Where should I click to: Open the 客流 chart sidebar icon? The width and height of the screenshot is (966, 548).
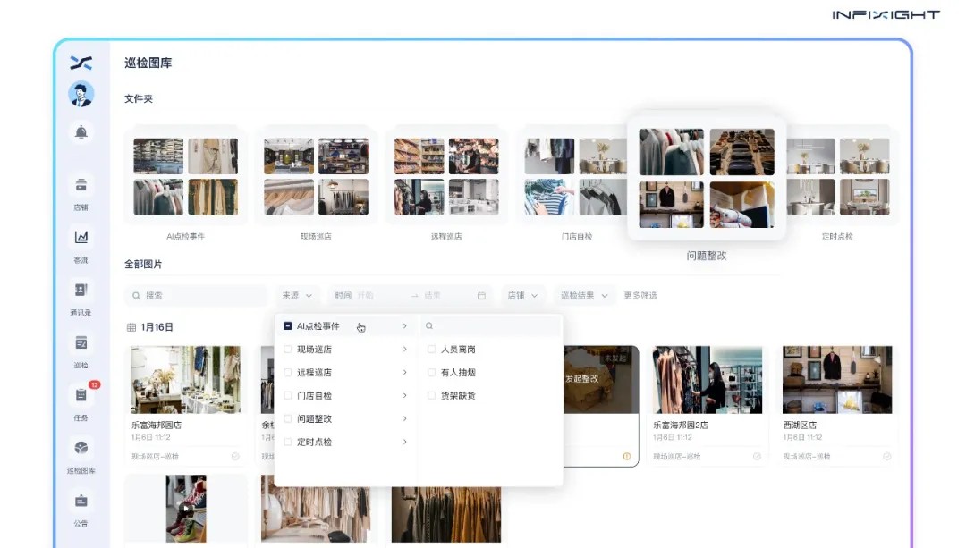[80, 237]
